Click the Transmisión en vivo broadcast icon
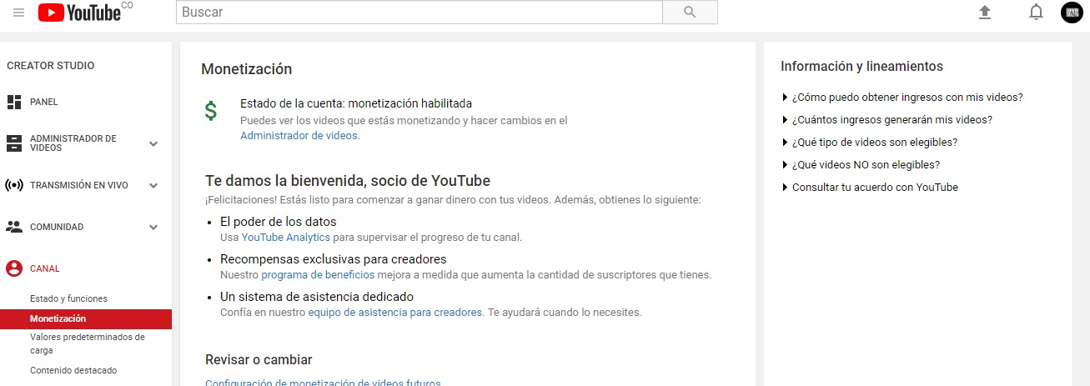Viewport: 1090px width, 386px height. point(14,185)
